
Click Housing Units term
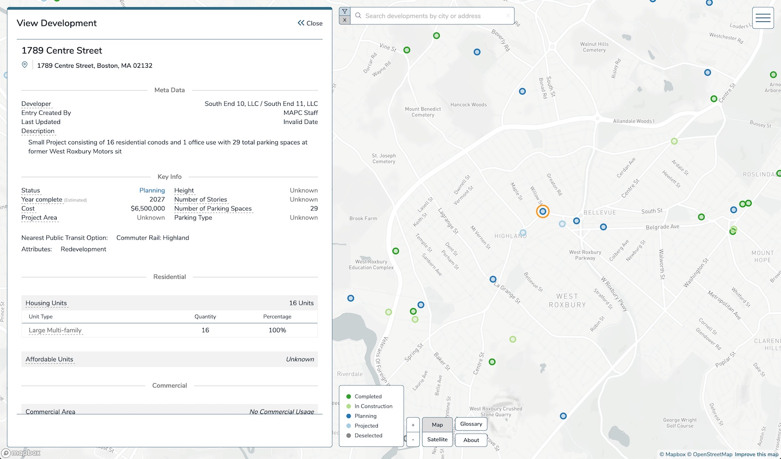(46, 303)
